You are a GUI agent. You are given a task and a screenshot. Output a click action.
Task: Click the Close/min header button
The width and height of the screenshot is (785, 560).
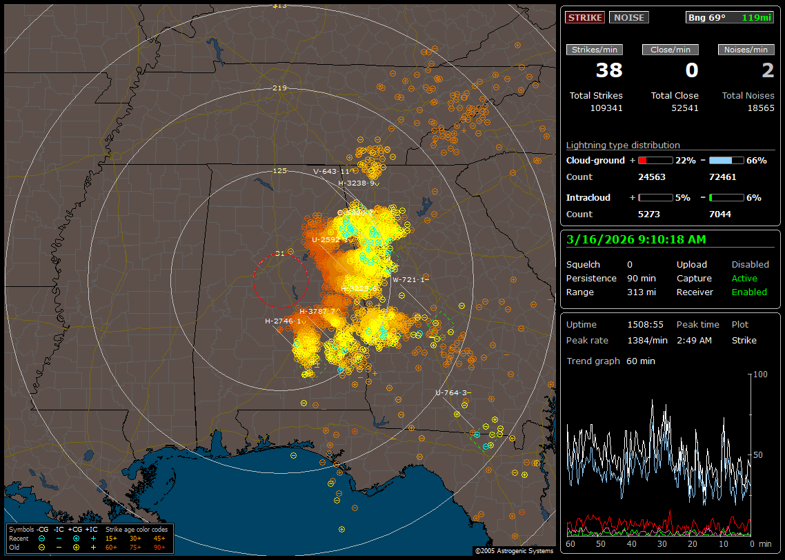(x=670, y=50)
